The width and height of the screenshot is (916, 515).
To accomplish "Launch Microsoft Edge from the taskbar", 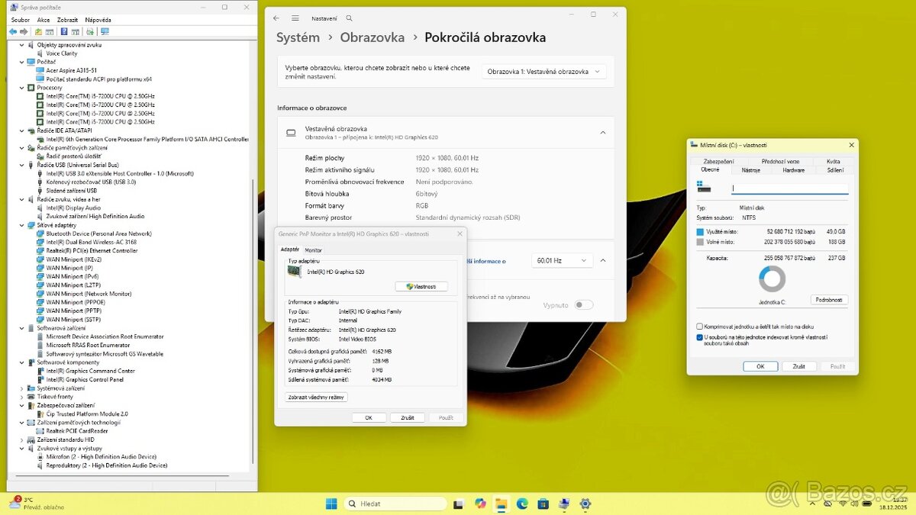I will 522,504.
